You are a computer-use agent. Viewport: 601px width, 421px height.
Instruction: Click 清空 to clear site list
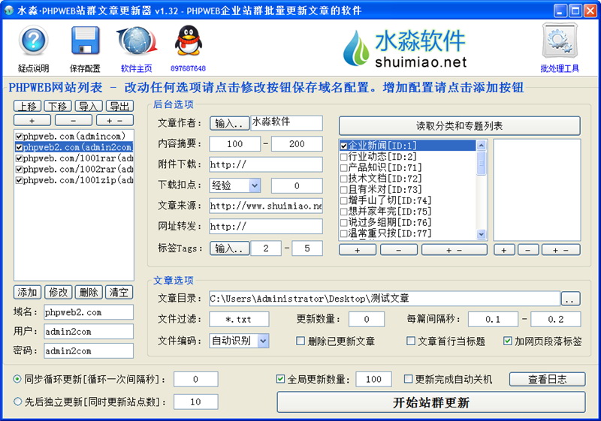pyautogui.click(x=119, y=293)
